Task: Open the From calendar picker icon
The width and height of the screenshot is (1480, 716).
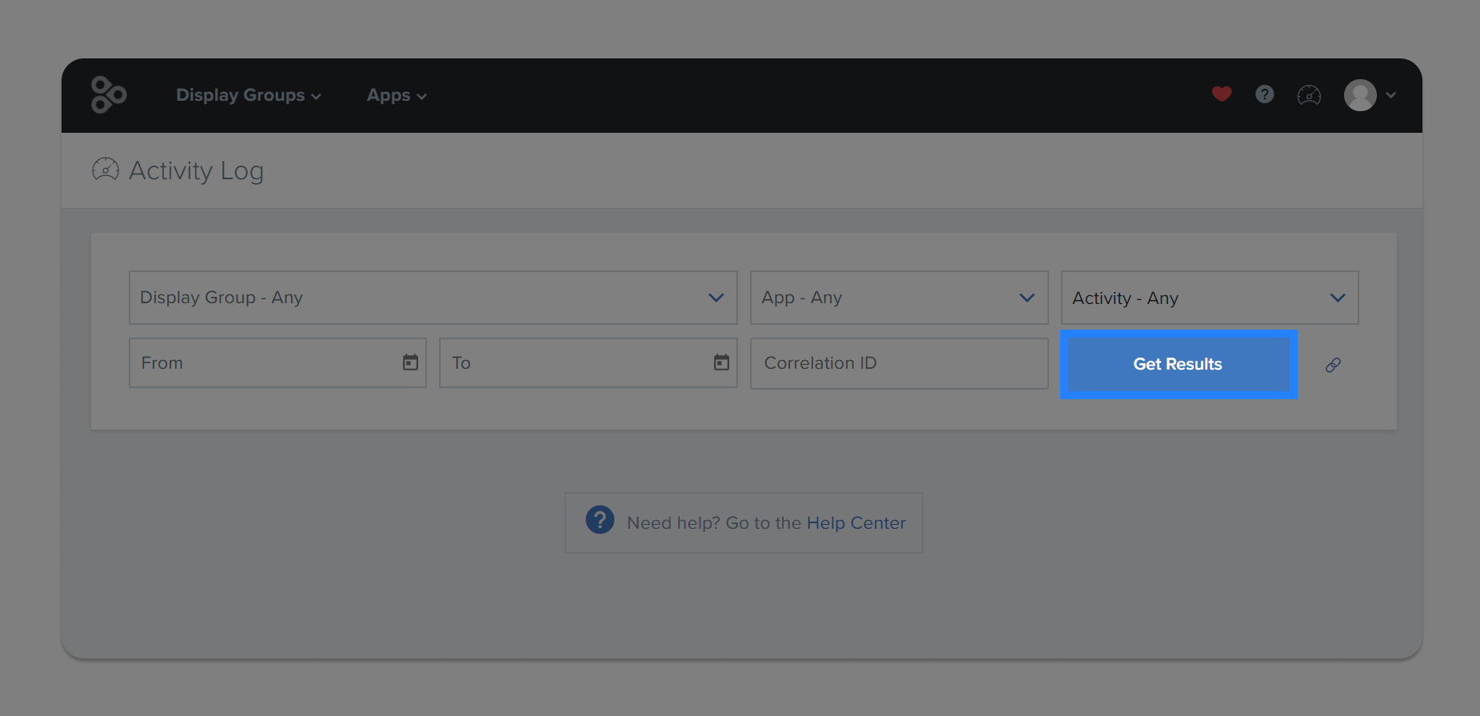Action: [x=410, y=362]
